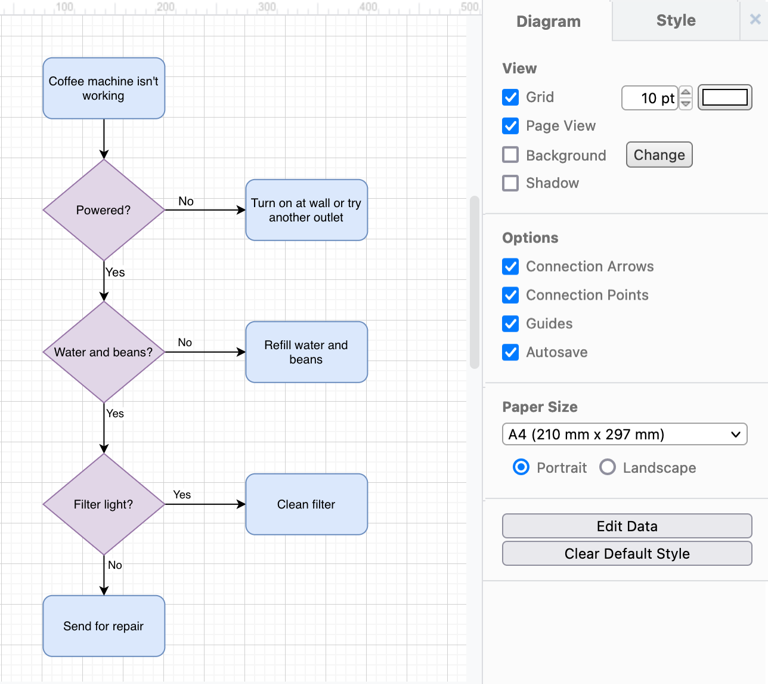Viewport: 768px width, 684px height.
Task: Select the Landscape orientation
Action: 608,467
